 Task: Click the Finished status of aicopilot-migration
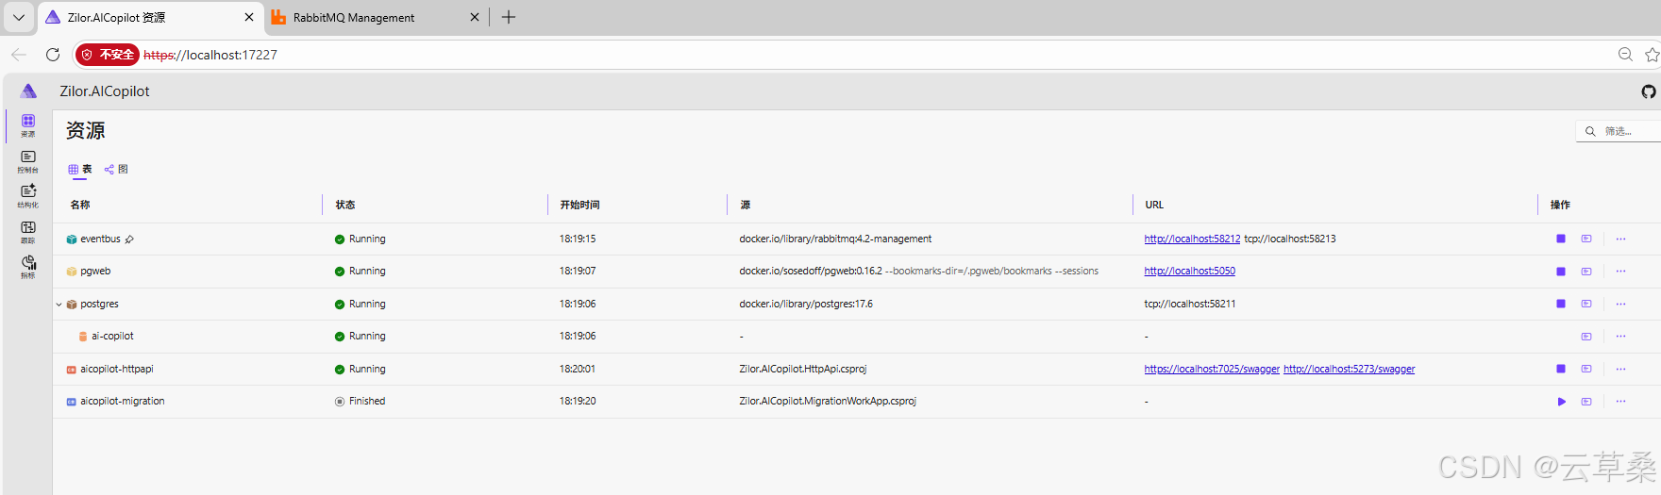click(x=367, y=402)
